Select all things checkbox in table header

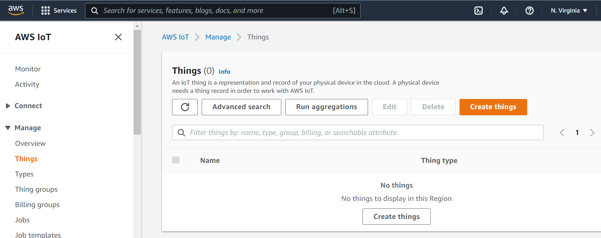[x=176, y=160]
